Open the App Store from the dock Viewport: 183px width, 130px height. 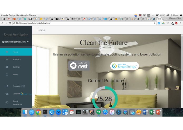point(105,112)
